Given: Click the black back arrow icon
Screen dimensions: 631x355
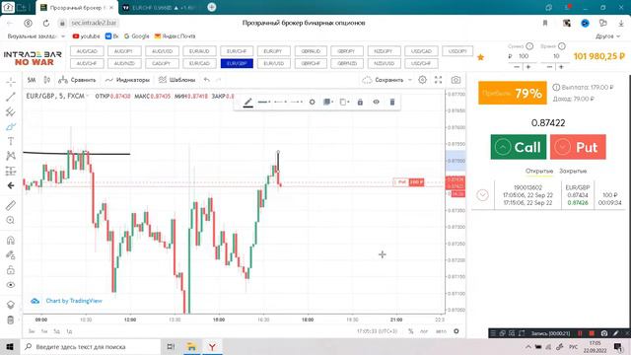Looking at the screenshot, I should click(x=11, y=185).
